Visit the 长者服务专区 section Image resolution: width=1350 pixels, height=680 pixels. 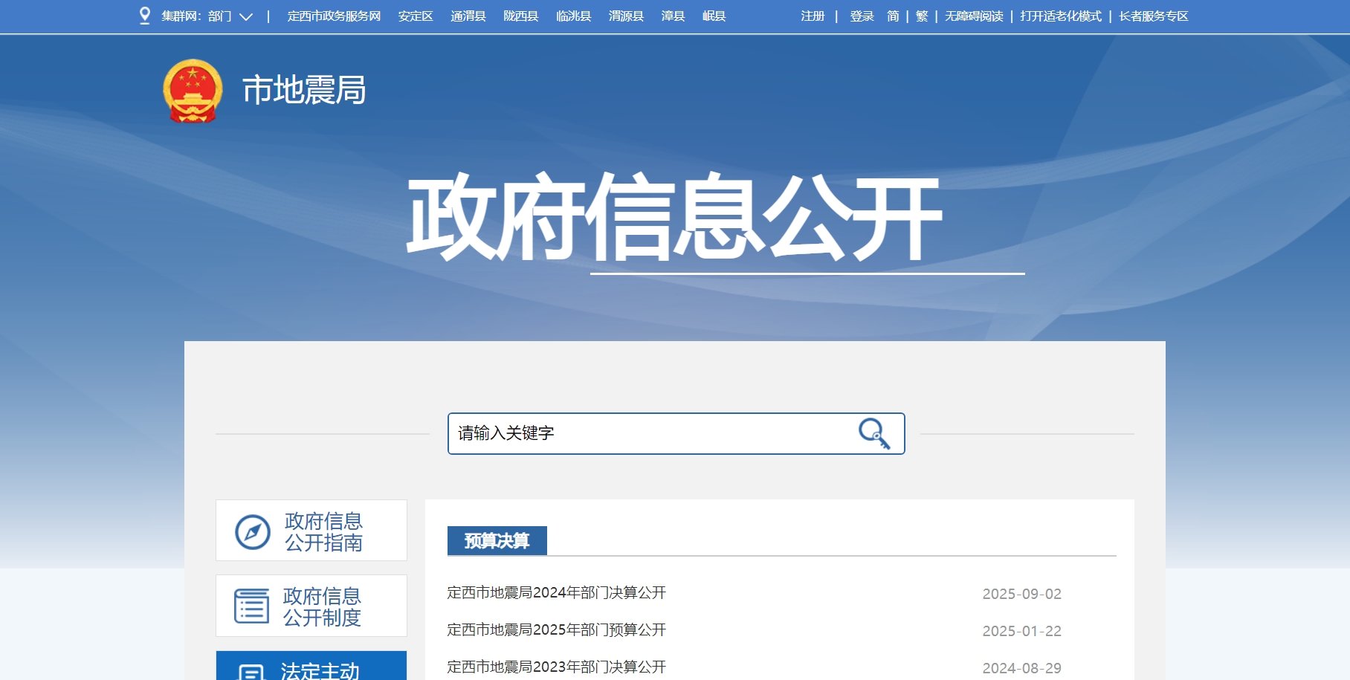1153,16
